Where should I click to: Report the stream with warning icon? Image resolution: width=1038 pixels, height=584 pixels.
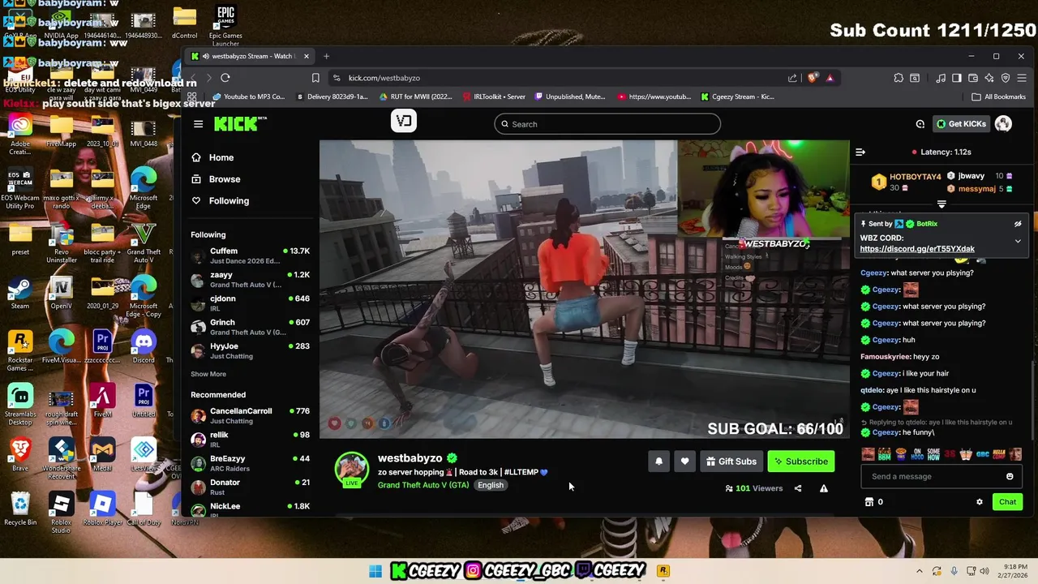(823, 488)
